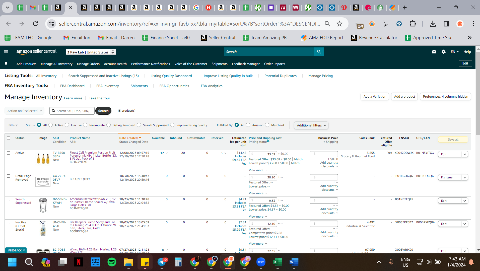Expand View more for the Finest Call row
Screen dimensions: 480x271
pos(258,170)
